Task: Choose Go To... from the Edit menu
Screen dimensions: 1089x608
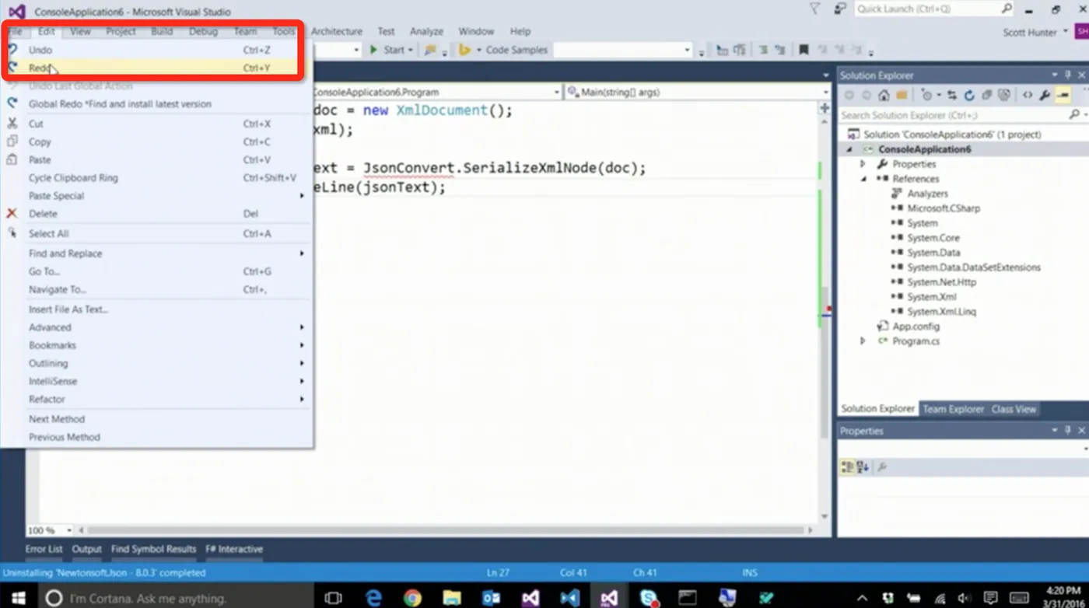Action: 156,271
